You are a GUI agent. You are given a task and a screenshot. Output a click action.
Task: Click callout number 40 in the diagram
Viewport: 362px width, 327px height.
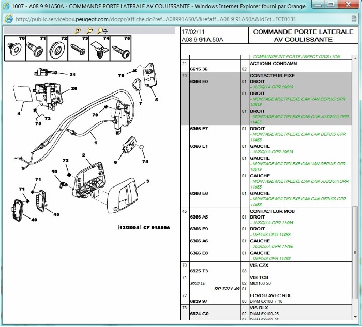click(x=34, y=220)
